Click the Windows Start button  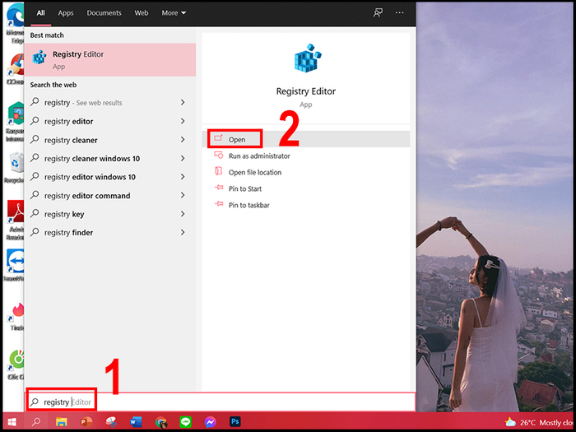(x=12, y=421)
